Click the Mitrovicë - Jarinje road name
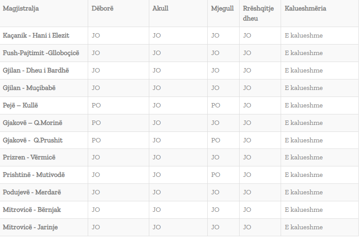 (x=30, y=228)
